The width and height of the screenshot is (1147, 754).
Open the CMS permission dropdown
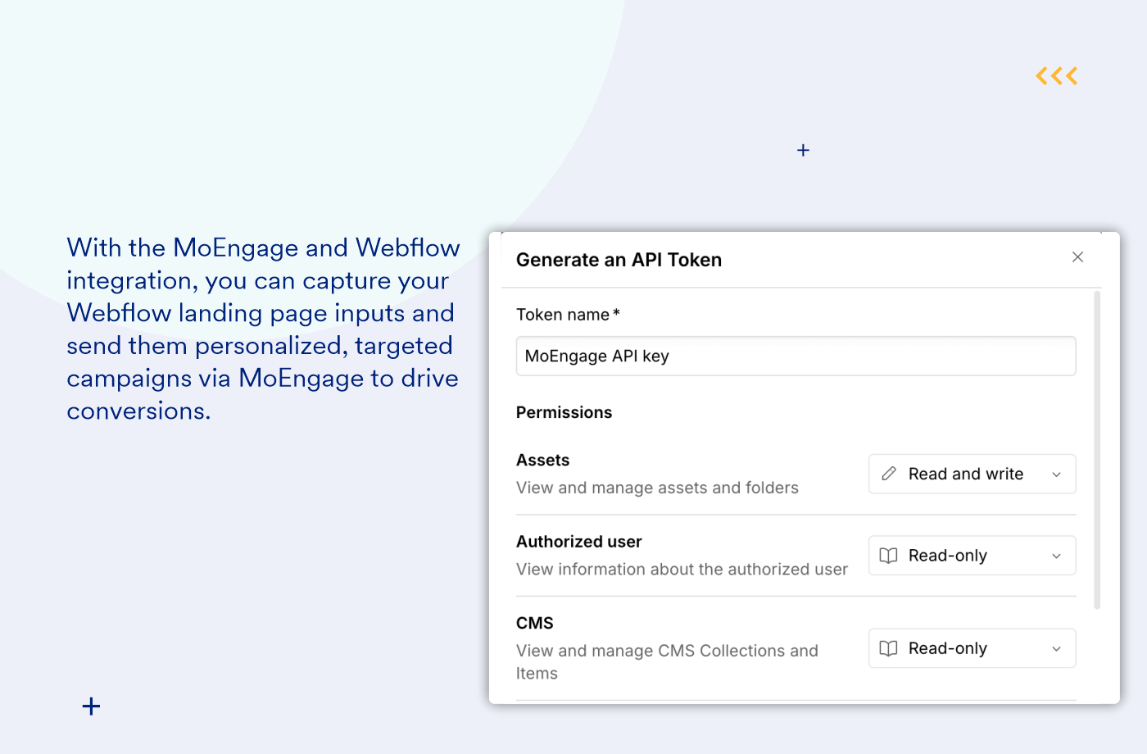coord(972,648)
